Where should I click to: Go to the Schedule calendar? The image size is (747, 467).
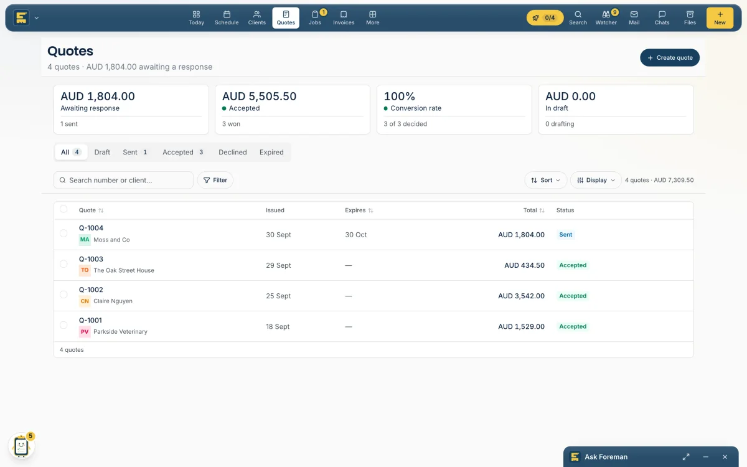click(227, 17)
